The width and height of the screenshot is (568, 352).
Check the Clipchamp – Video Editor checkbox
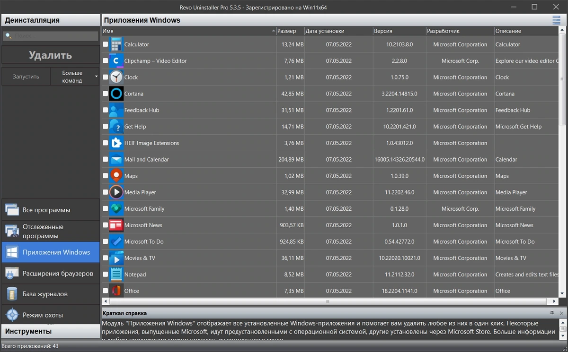106,61
